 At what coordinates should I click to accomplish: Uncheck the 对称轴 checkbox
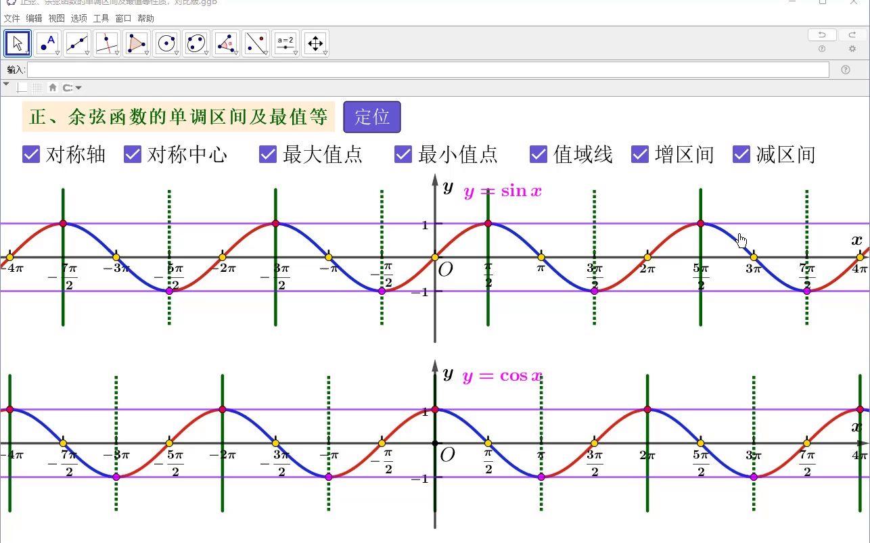[x=31, y=154]
